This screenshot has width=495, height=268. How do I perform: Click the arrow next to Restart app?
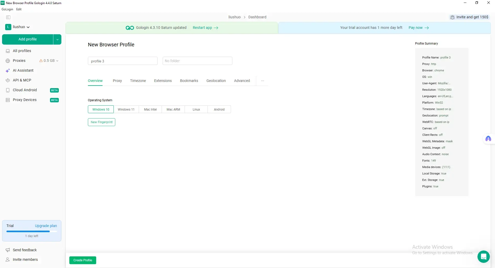click(216, 28)
